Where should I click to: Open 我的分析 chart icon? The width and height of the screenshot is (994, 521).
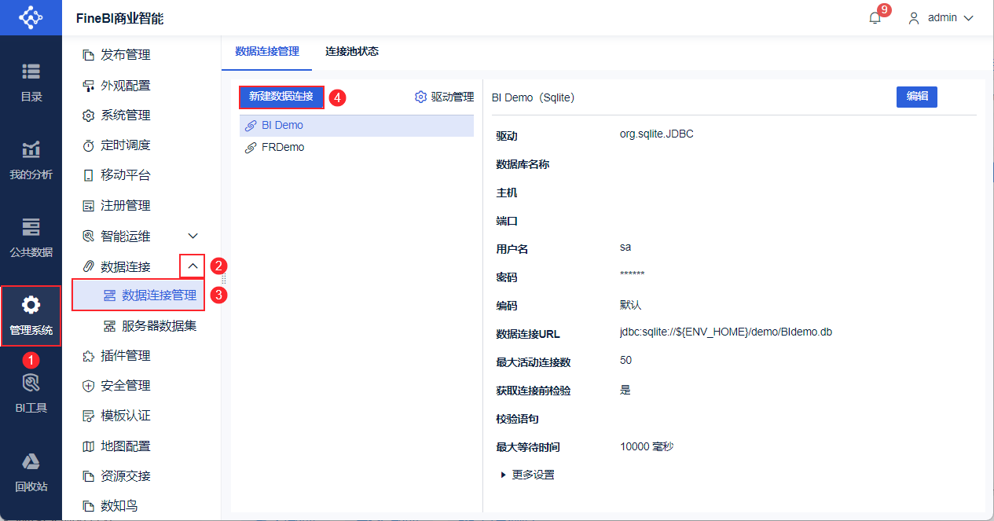coord(31,149)
